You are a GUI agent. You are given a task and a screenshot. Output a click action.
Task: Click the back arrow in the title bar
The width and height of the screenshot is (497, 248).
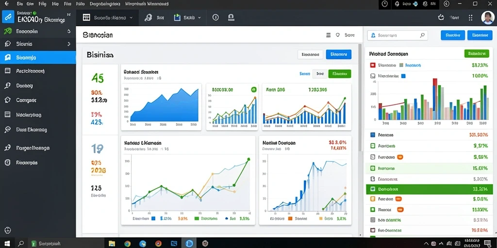coord(7,4)
